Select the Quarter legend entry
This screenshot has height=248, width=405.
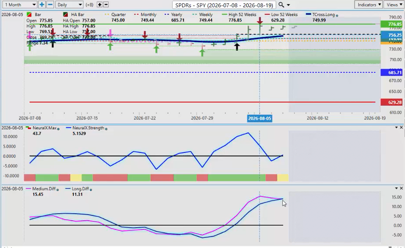click(116, 14)
